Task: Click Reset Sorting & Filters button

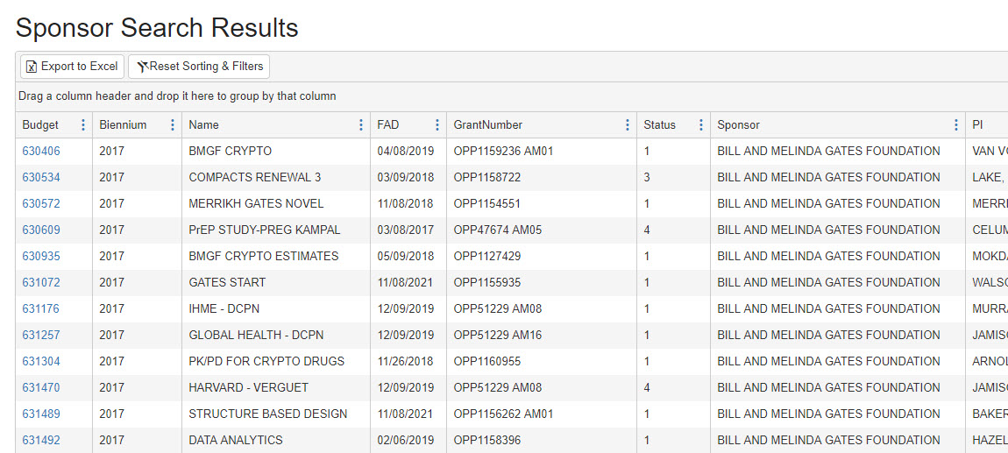Action: tap(199, 67)
